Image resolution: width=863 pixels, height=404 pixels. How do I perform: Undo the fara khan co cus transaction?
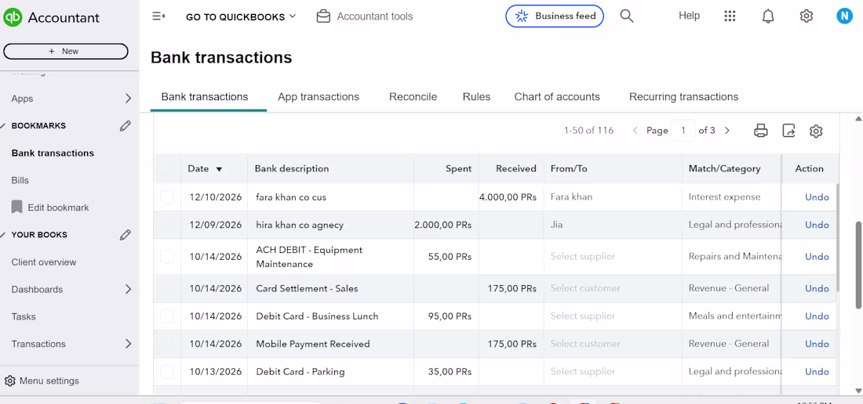coord(817,197)
